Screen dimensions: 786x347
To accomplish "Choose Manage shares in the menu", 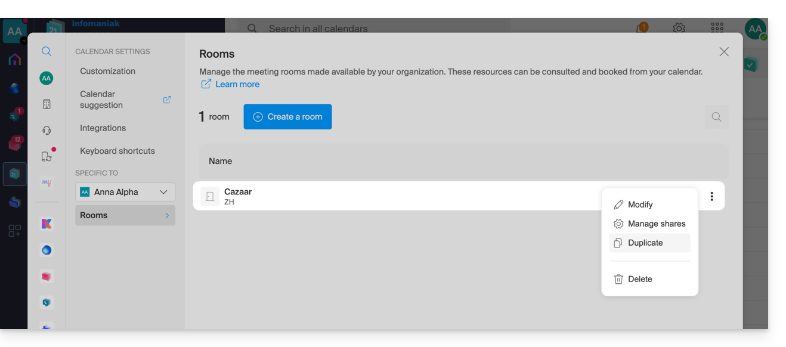I will coord(656,224).
